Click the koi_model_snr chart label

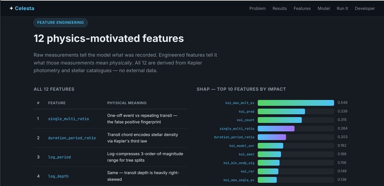coord(242,146)
